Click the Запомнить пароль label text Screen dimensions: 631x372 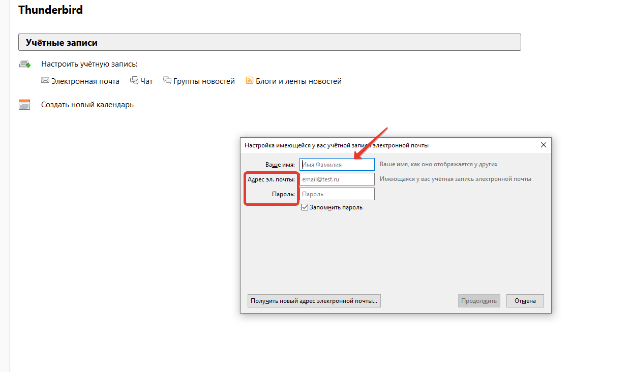[x=336, y=207]
